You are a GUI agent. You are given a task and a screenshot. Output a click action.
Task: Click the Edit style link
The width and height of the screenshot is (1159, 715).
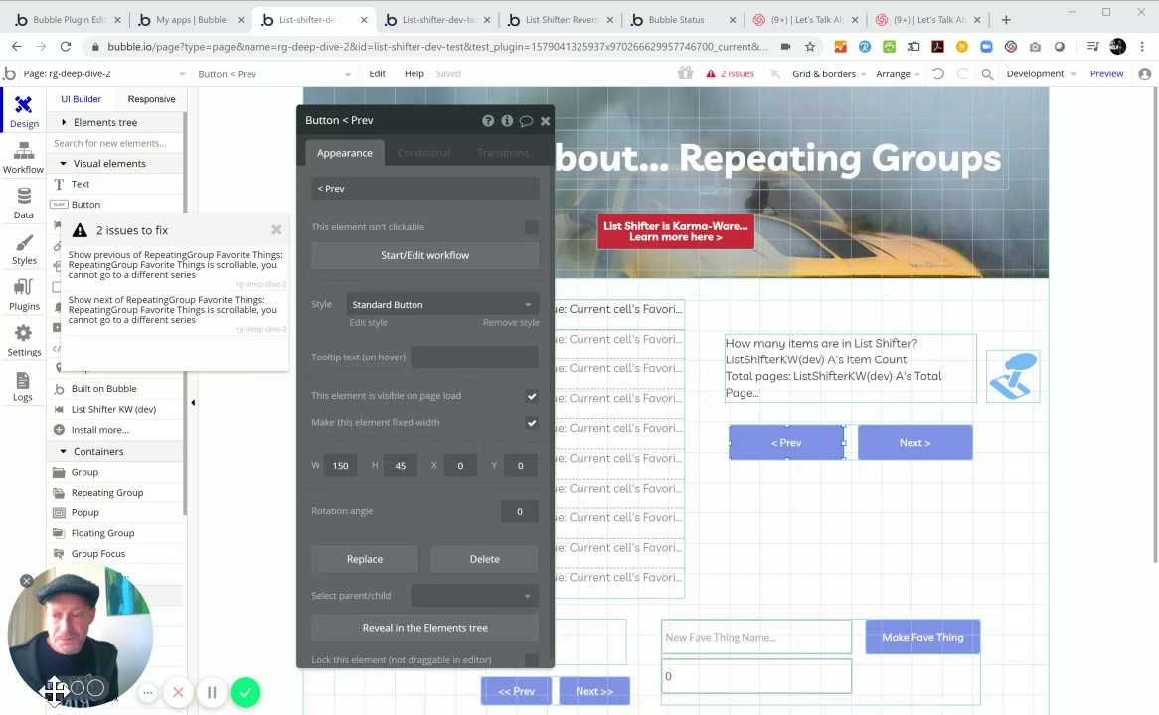click(368, 322)
